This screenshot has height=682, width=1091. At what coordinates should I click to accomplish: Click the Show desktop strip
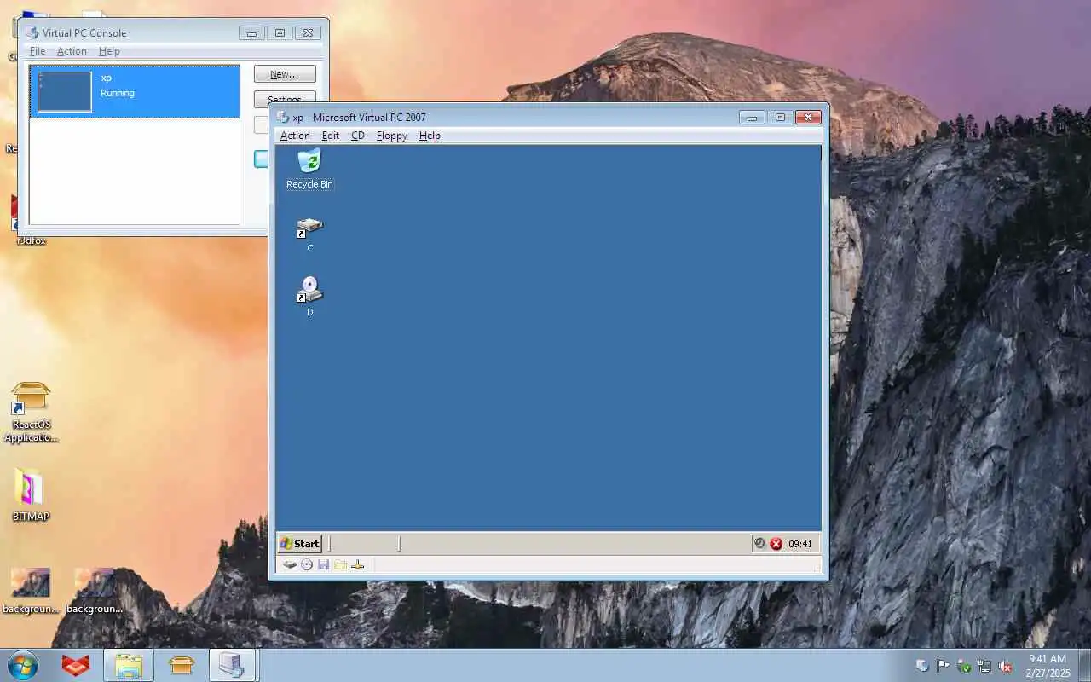click(x=1084, y=665)
